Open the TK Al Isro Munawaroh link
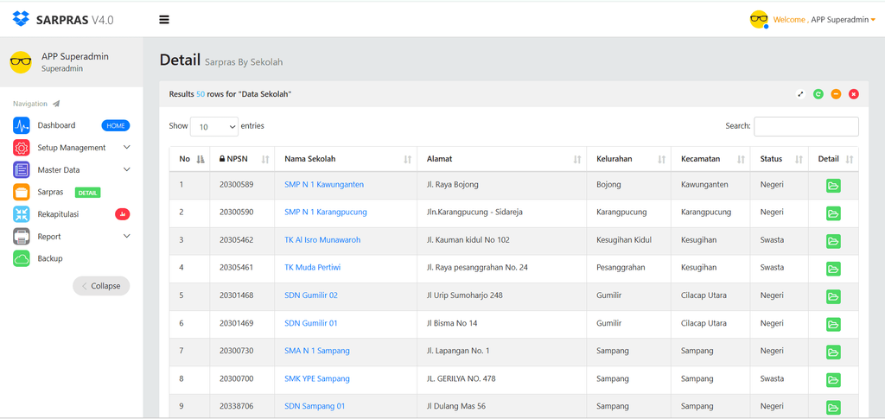Screen dimensions: 885x419 pyautogui.click(x=322, y=239)
